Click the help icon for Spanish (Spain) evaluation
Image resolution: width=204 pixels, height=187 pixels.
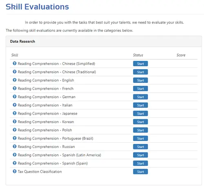(15, 163)
